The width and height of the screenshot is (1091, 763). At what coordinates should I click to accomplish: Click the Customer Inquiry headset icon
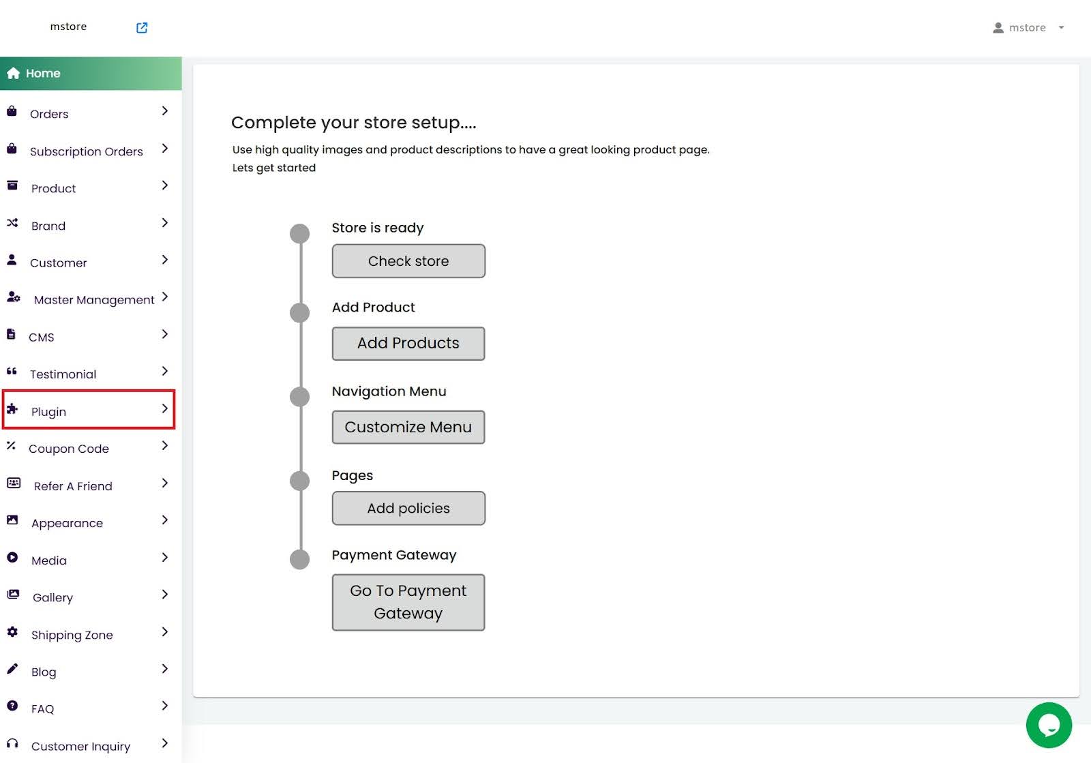coord(12,743)
